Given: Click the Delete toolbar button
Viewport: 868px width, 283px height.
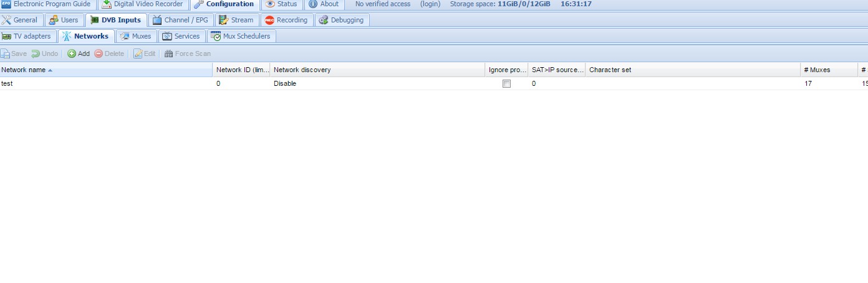Looking at the screenshot, I should point(109,53).
